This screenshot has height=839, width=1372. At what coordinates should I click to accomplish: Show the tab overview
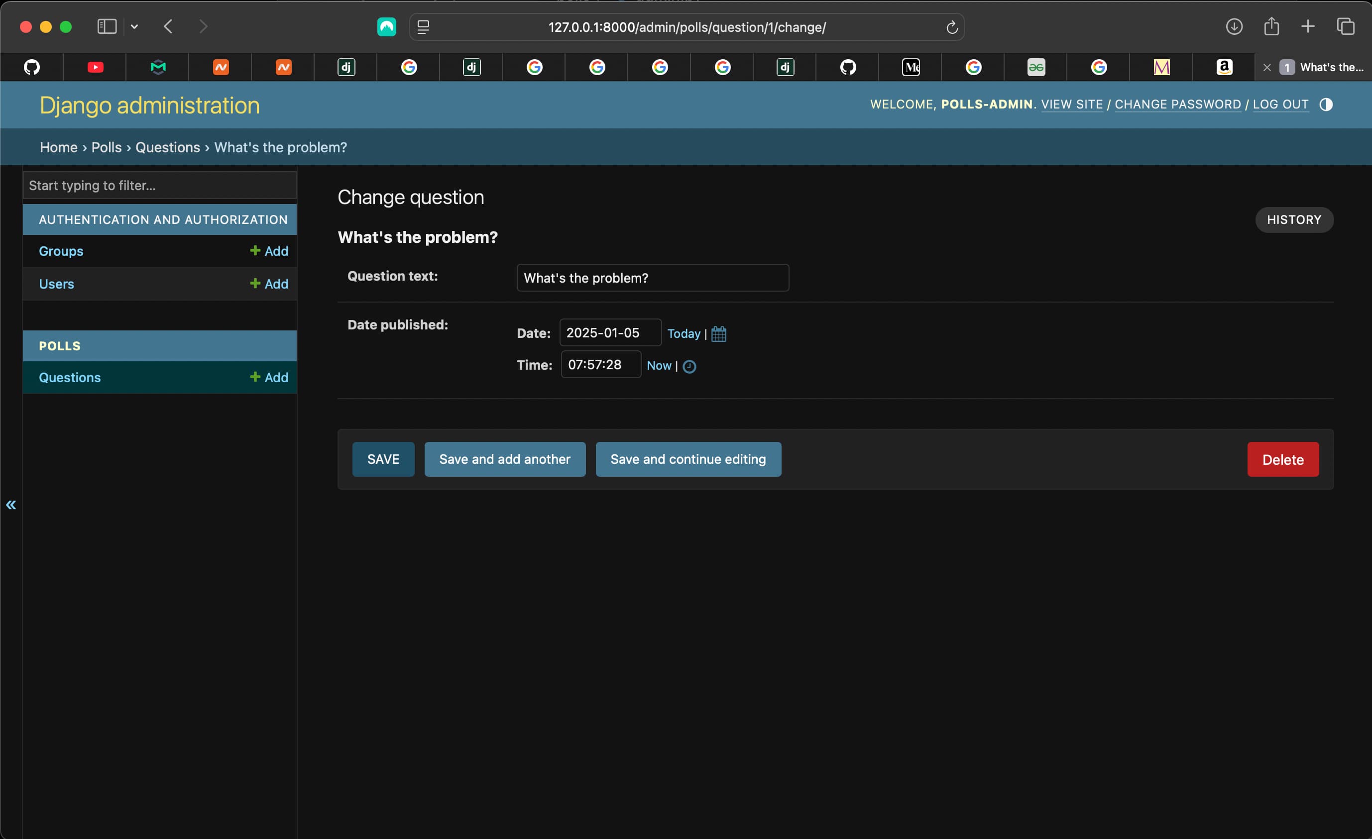[1345, 26]
